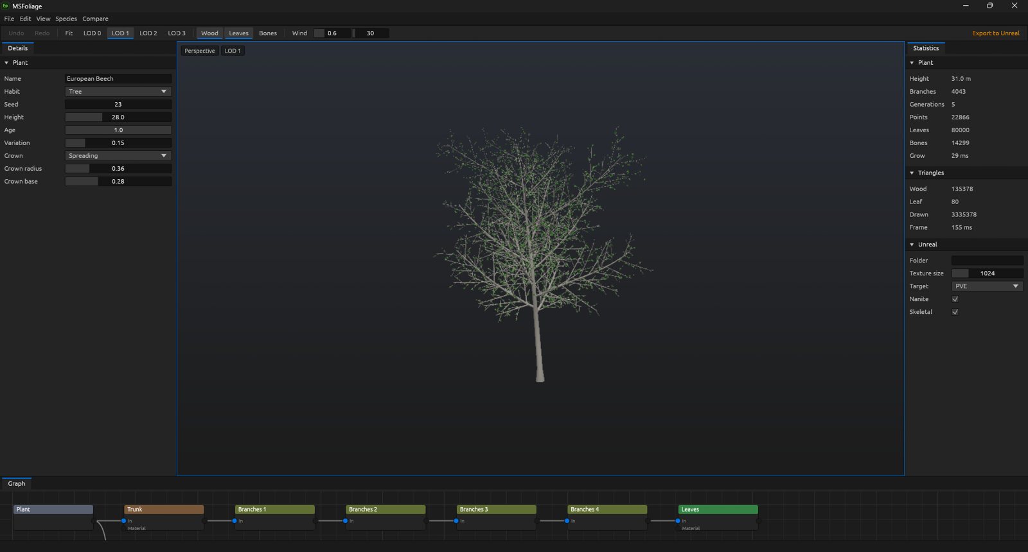The image size is (1028, 552).
Task: Click the Undo button
Action: [16, 33]
